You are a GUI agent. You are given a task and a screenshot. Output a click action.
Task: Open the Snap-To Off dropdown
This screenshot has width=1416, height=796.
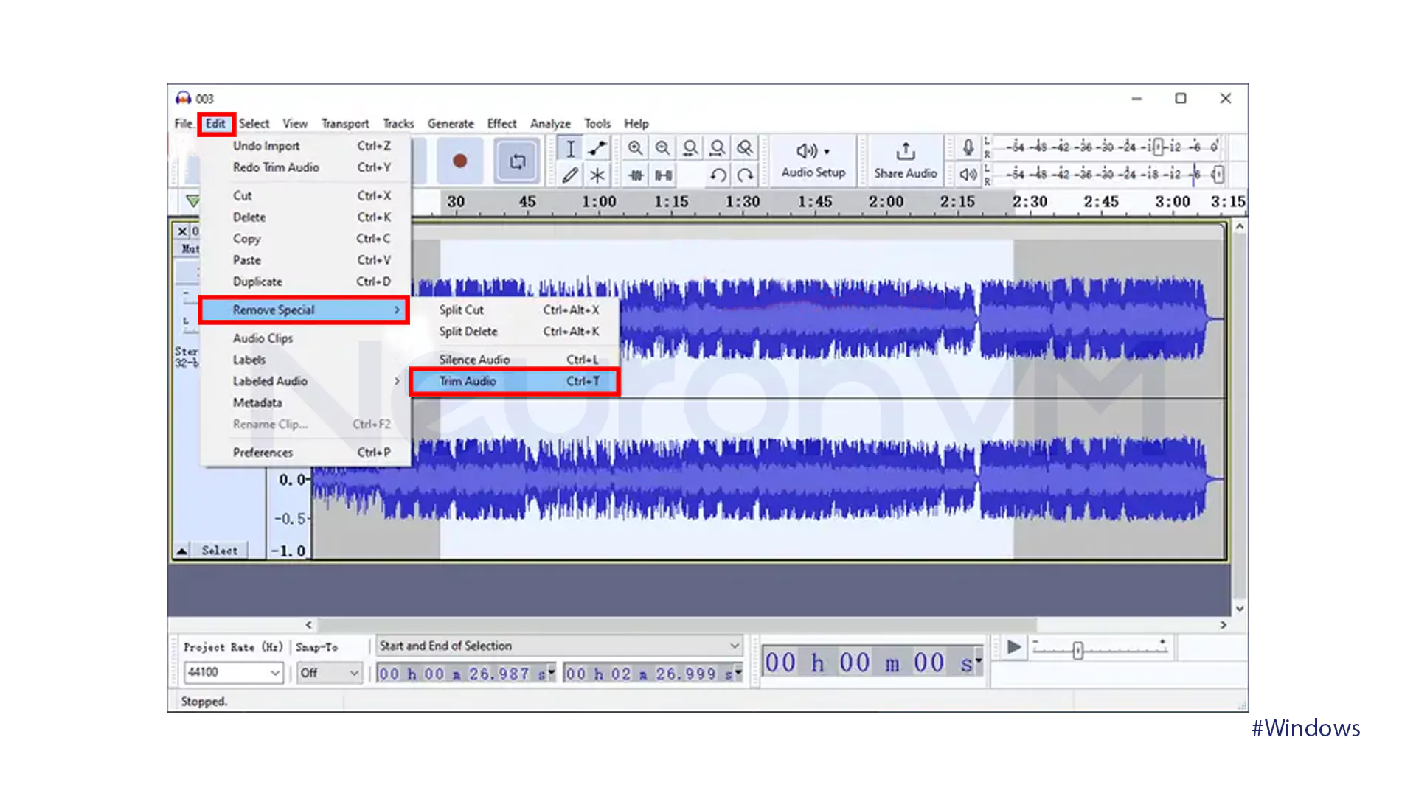coord(354,672)
